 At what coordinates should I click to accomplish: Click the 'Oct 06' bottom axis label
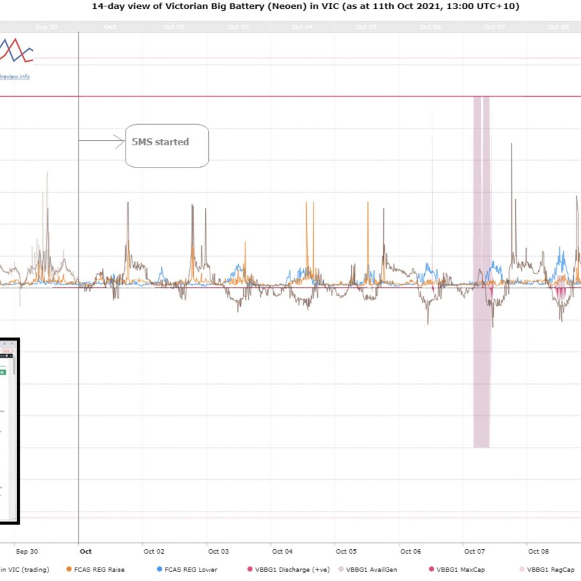coord(410,551)
